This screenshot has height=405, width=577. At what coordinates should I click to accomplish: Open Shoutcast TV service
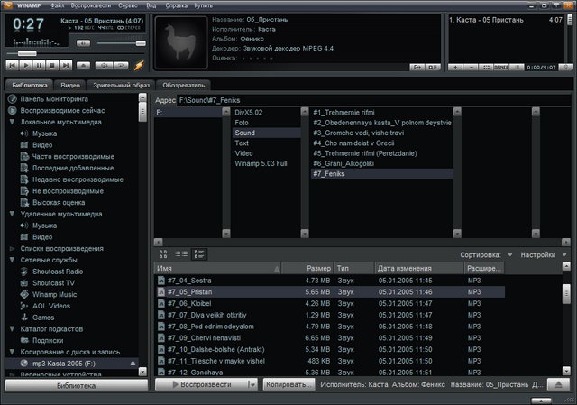pyautogui.click(x=53, y=283)
